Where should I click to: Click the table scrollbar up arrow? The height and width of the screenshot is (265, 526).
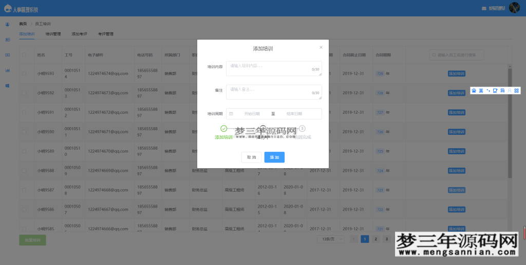click(510, 66)
